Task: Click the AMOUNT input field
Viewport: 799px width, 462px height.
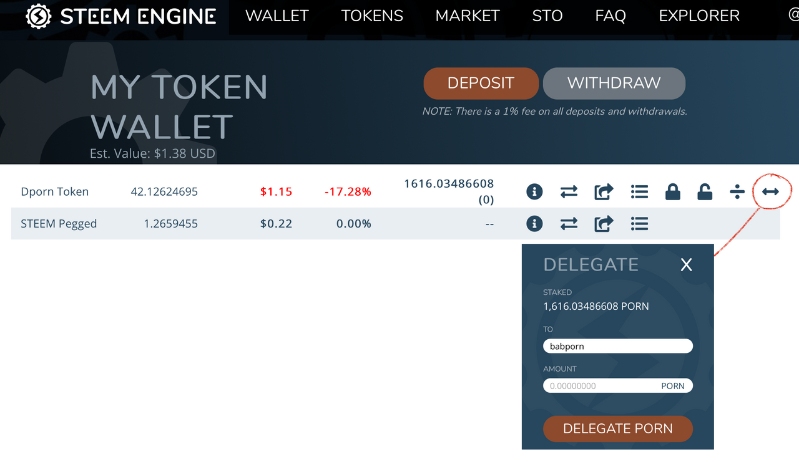Action: pyautogui.click(x=618, y=386)
